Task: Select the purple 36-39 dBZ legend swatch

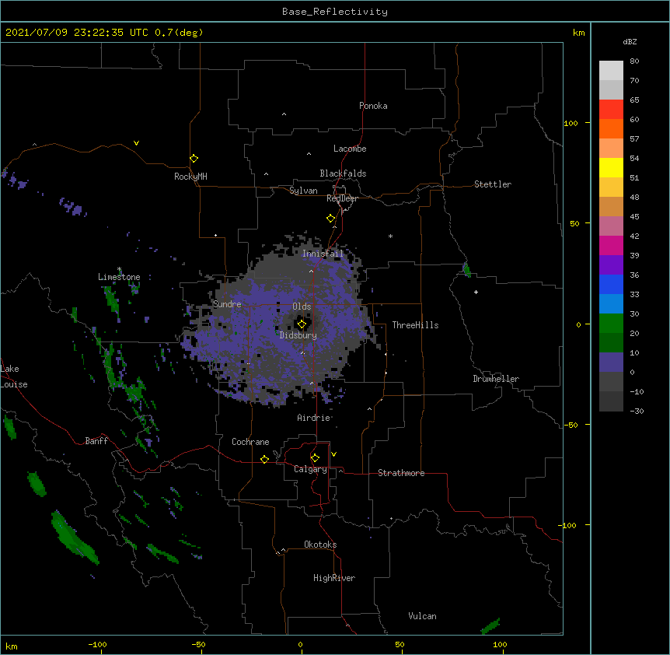Action: (611, 265)
